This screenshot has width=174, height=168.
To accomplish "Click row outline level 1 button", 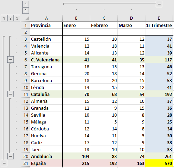I will pyautogui.click(x=4, y=18).
